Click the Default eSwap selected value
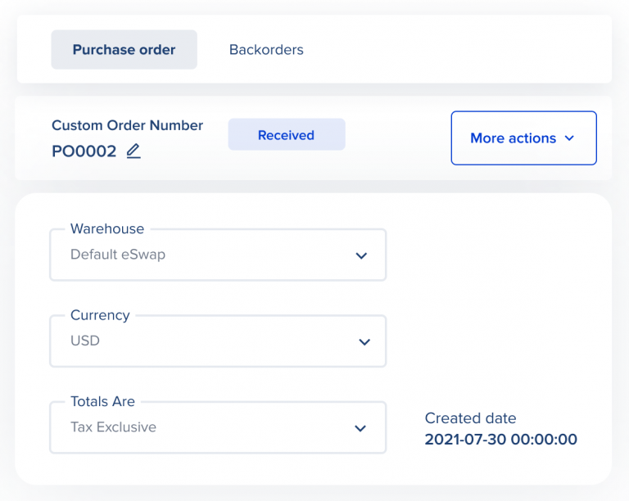629x501 pixels. point(118,255)
